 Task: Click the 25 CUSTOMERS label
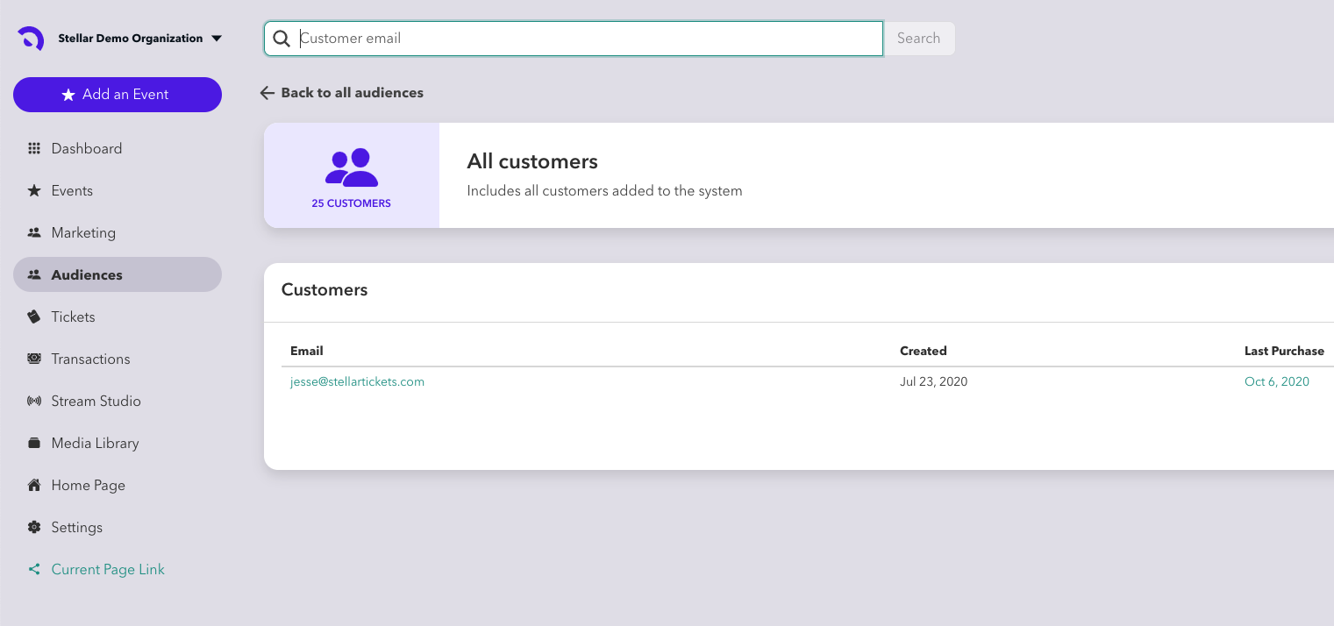pos(351,203)
